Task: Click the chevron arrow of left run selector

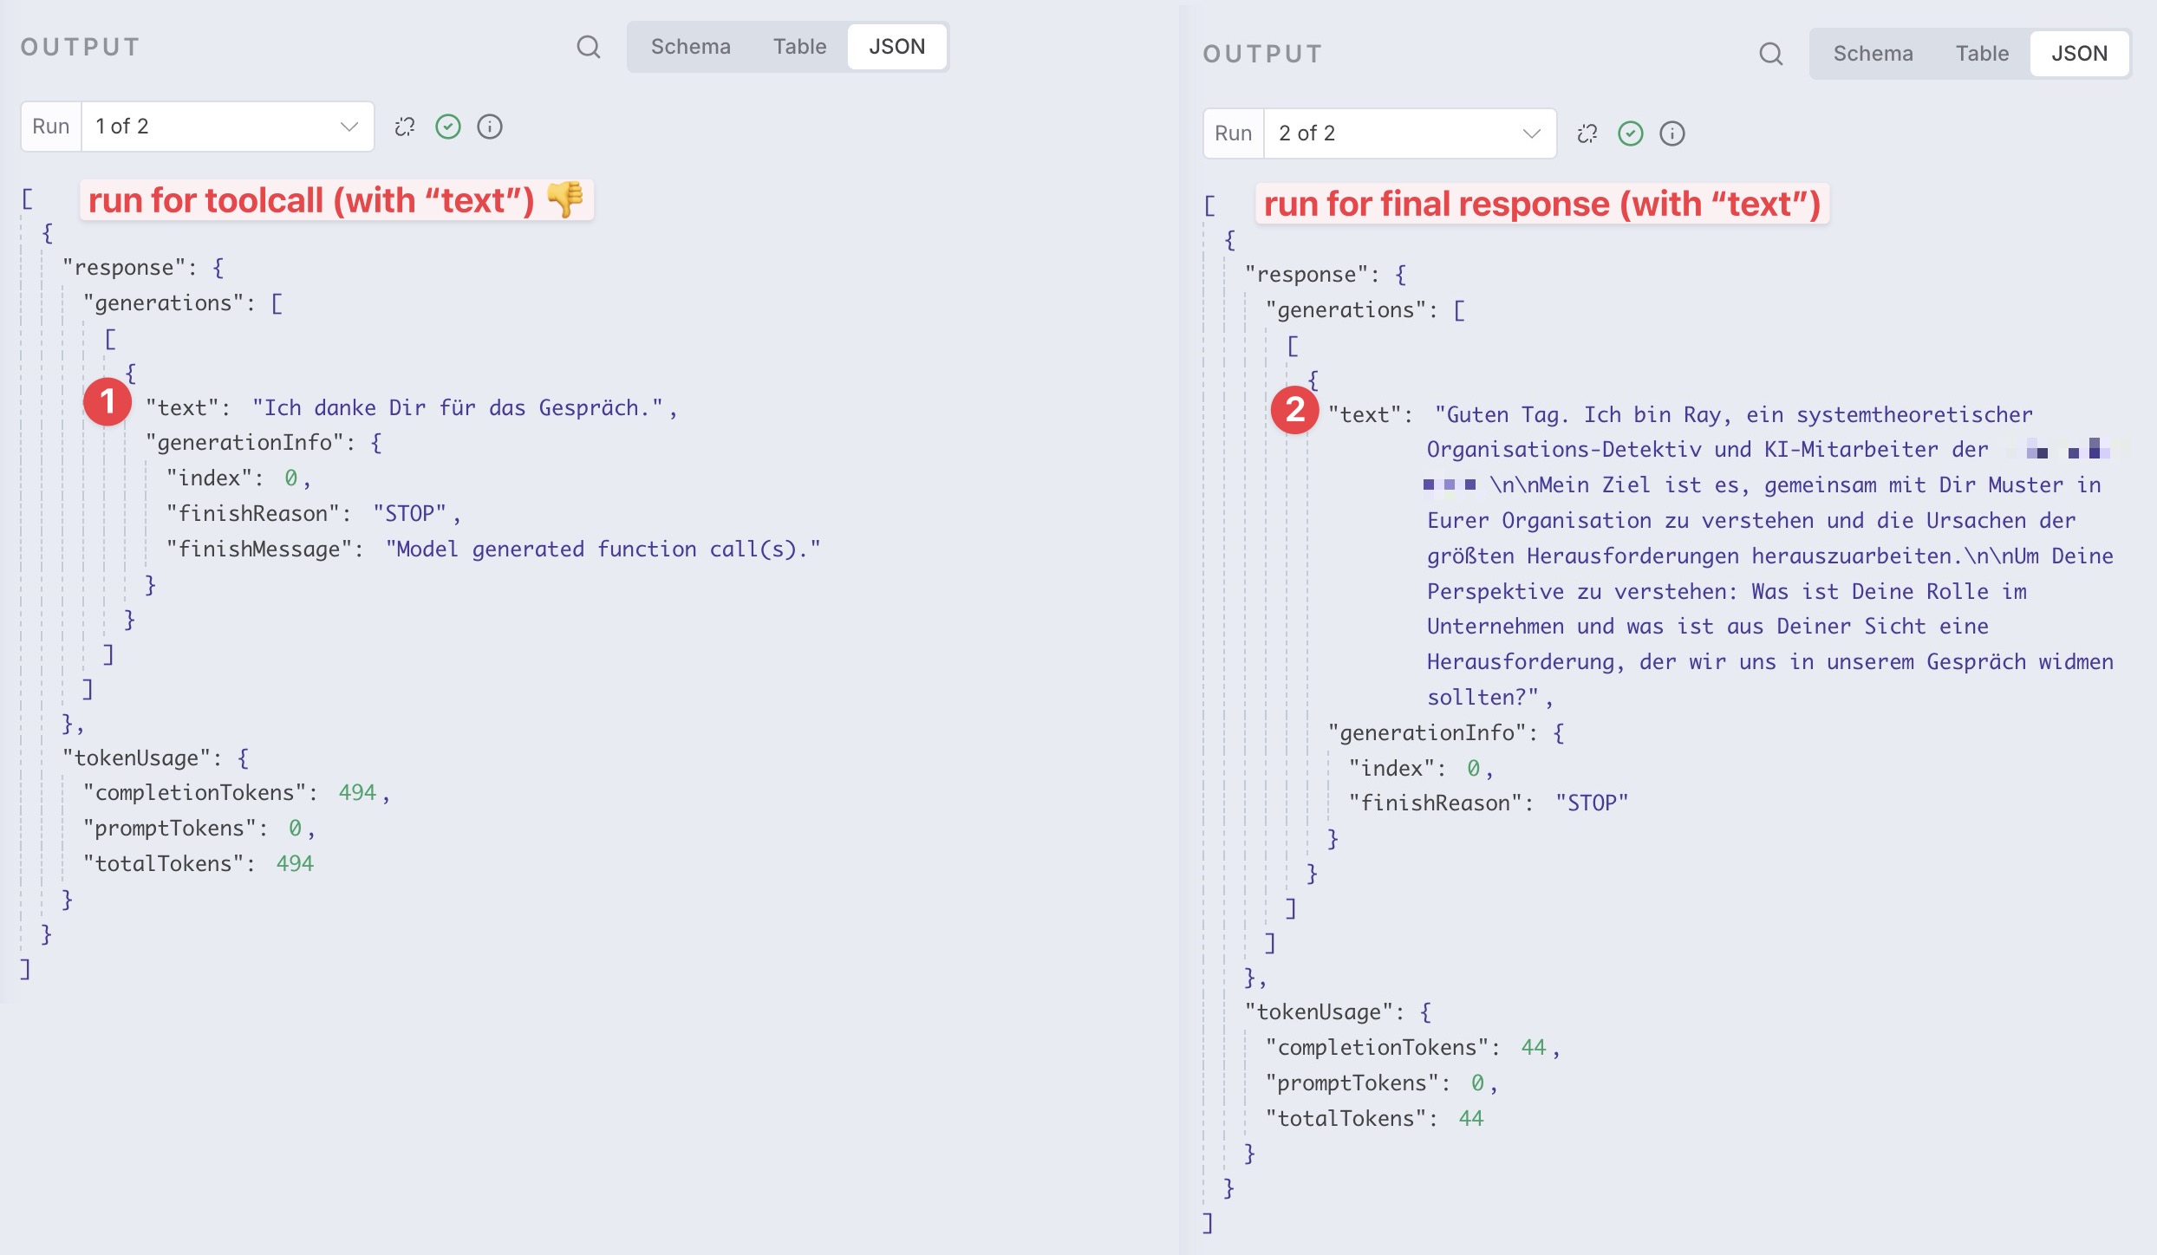Action: pyautogui.click(x=349, y=127)
